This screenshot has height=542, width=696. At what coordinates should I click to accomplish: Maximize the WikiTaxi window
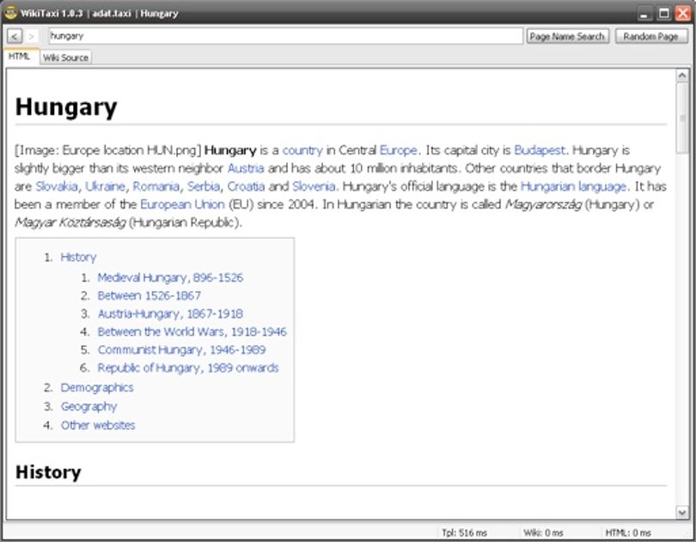pyautogui.click(x=664, y=14)
